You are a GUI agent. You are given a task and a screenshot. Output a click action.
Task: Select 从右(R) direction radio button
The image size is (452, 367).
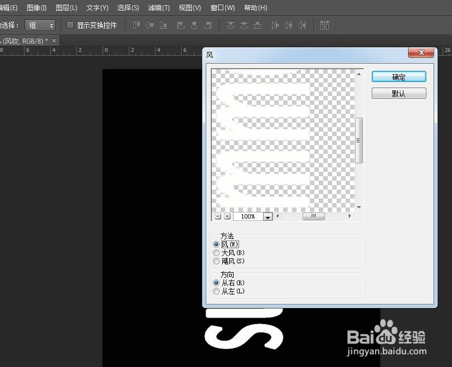[x=216, y=283]
